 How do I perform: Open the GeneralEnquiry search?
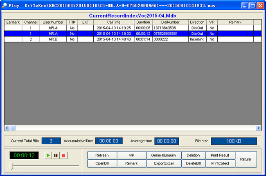pos(163,155)
